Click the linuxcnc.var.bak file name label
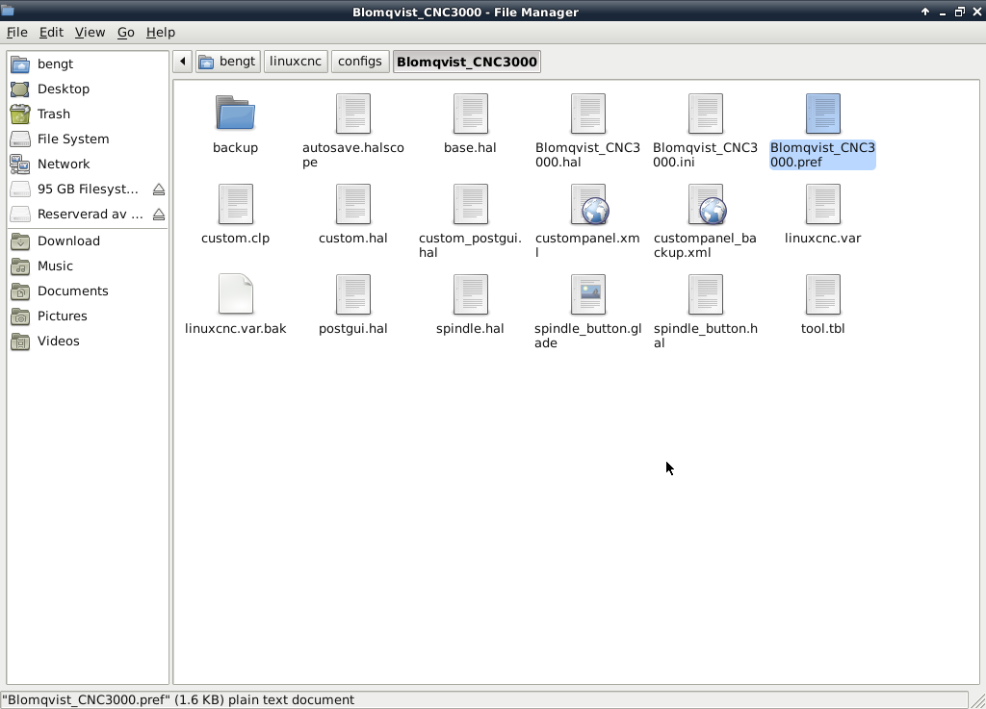This screenshot has height=709, width=986. click(x=235, y=328)
